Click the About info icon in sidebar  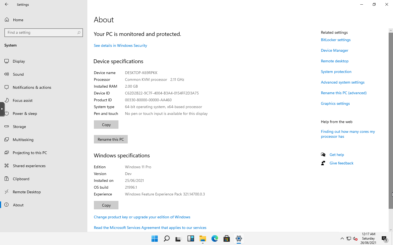7,205
